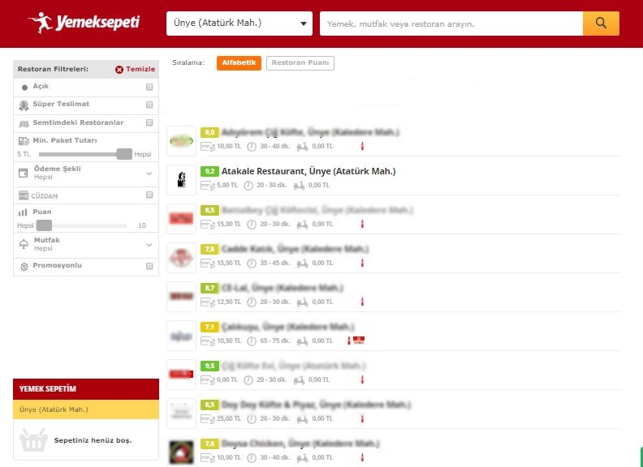The height and width of the screenshot is (467, 643).
Task: Click the Yemek Sepetim header
Action: click(86, 388)
